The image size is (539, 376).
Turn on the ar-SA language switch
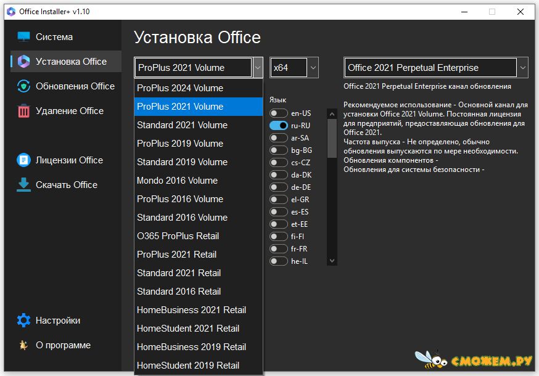pos(278,138)
